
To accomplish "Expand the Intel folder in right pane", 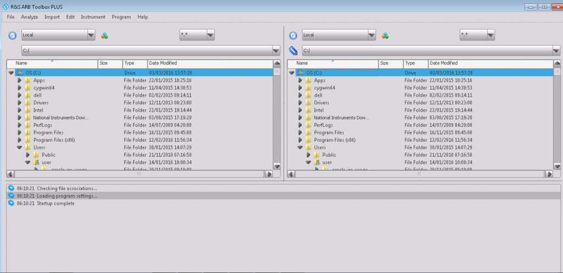I will 300,110.
